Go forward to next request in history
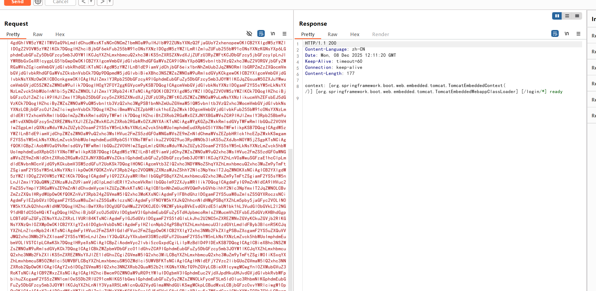596x291 pixels. 102,2
